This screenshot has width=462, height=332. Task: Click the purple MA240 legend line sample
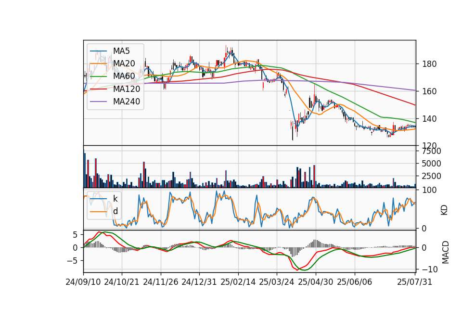pos(98,102)
